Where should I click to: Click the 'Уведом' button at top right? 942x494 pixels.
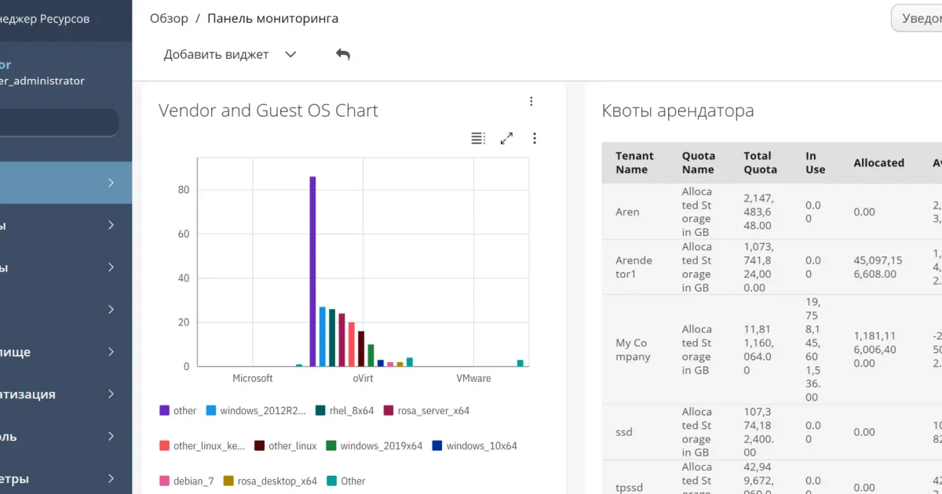coord(917,18)
